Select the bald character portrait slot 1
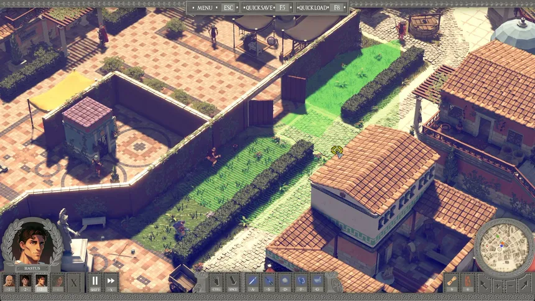Viewport: 535px width, 301px height. pos(9,282)
